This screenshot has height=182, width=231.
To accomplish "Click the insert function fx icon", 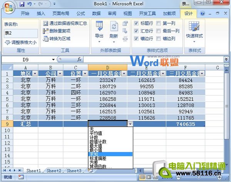I will click(x=79, y=59).
